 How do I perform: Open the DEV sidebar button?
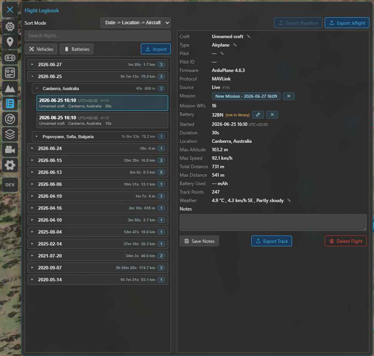10,185
